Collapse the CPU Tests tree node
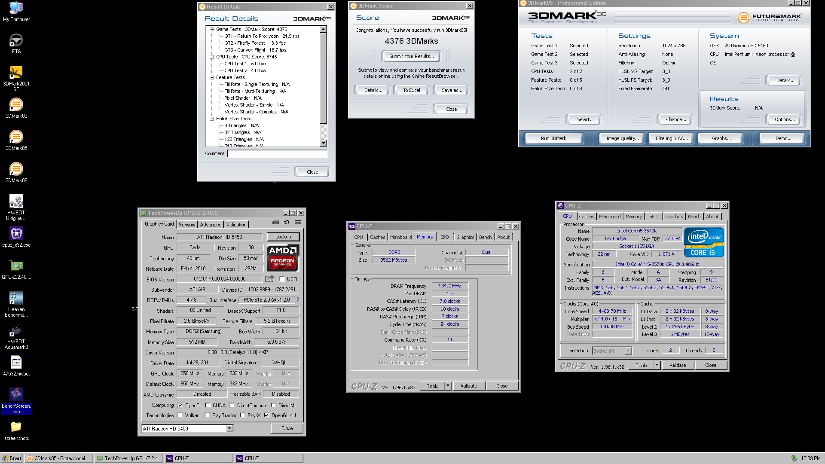 point(211,57)
